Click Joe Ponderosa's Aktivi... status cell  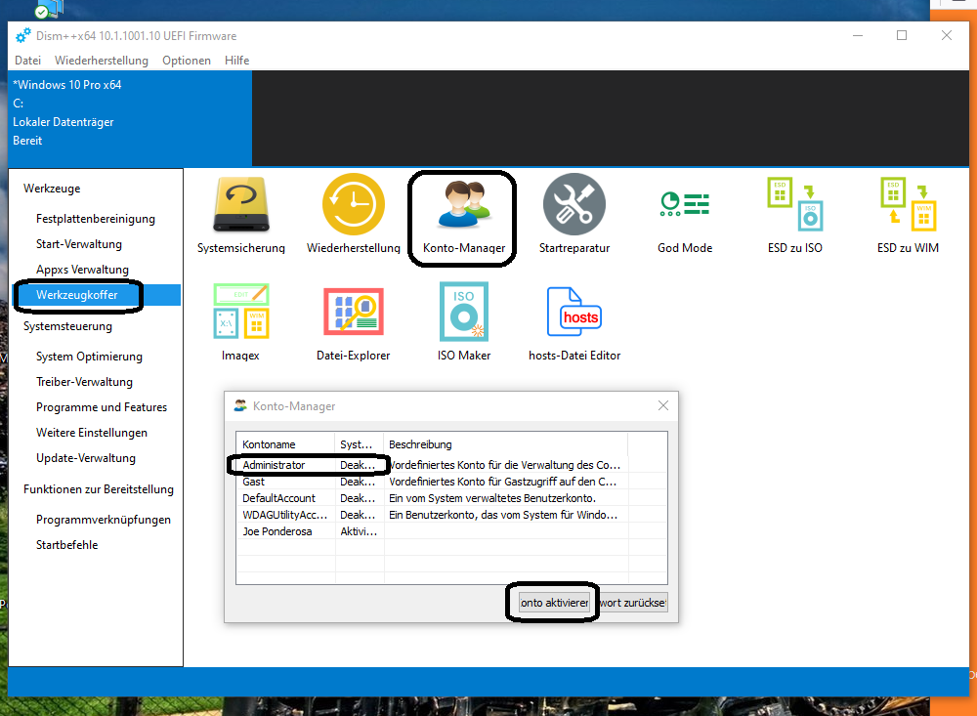pos(359,531)
